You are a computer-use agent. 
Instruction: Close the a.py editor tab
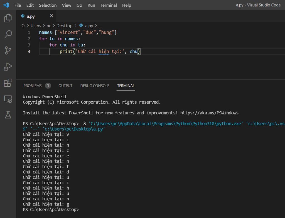pyautogui.click(x=51, y=16)
